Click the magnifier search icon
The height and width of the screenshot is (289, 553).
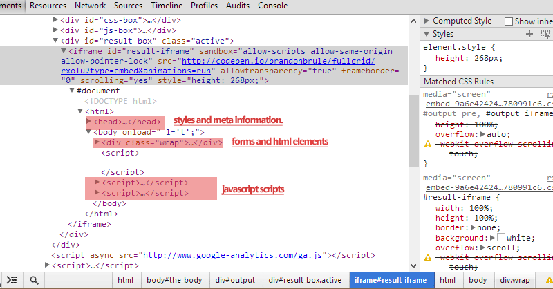[32, 280]
